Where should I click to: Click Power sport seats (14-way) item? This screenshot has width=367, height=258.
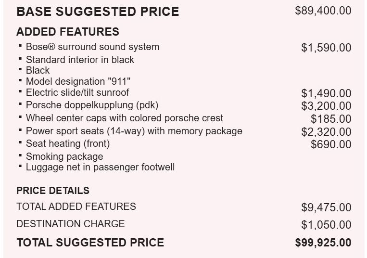[x=134, y=131]
